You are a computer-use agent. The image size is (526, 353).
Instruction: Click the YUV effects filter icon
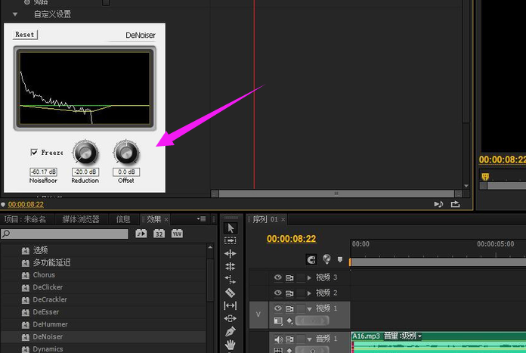(x=177, y=234)
